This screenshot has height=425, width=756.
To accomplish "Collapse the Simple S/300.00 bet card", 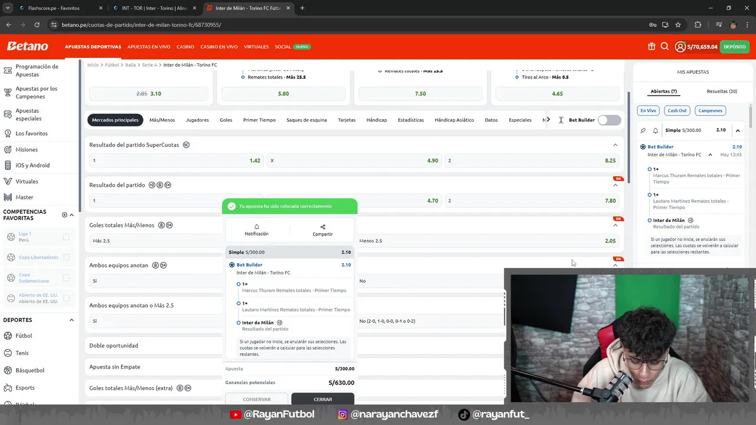I will 738,130.
